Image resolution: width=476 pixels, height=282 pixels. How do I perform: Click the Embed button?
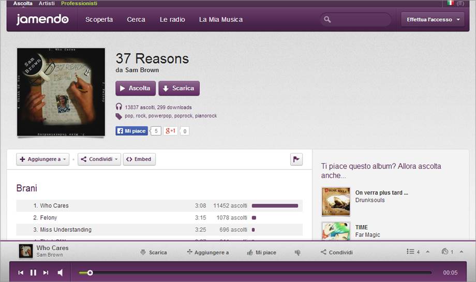point(139,159)
